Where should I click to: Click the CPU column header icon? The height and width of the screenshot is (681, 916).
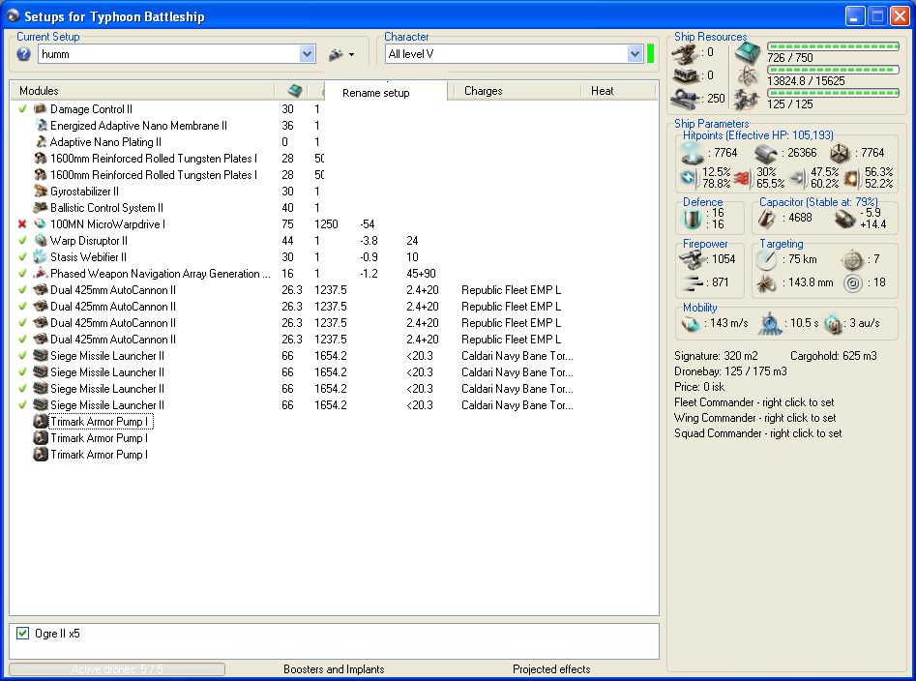click(294, 90)
